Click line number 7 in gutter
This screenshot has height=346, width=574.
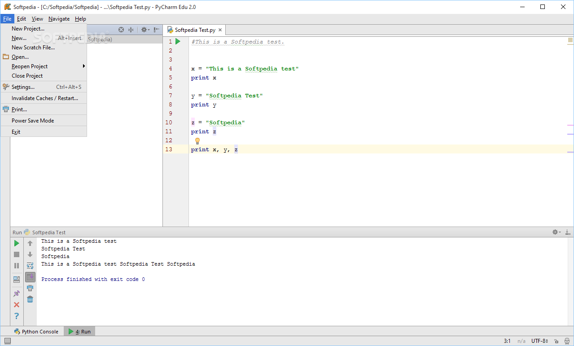pos(170,96)
